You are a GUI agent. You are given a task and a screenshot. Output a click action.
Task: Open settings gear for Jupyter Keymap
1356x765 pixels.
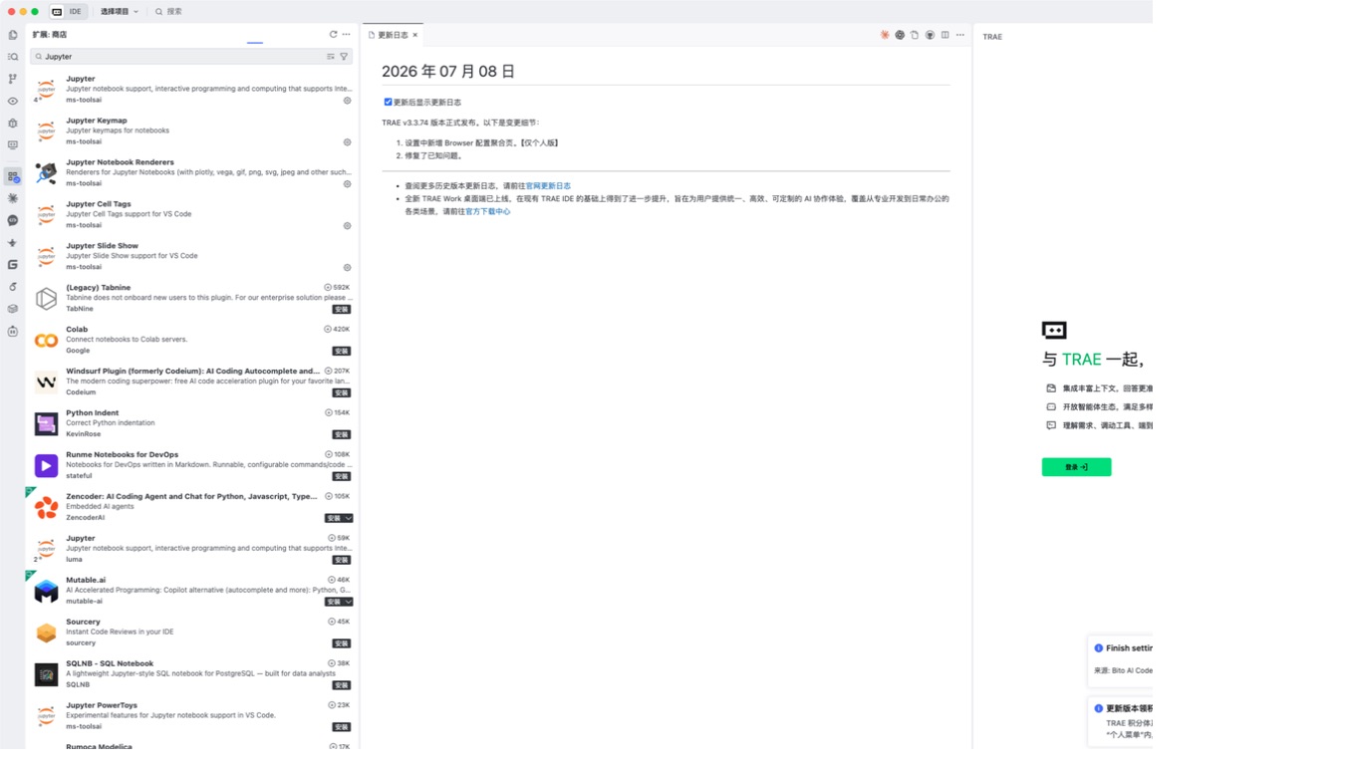point(347,142)
